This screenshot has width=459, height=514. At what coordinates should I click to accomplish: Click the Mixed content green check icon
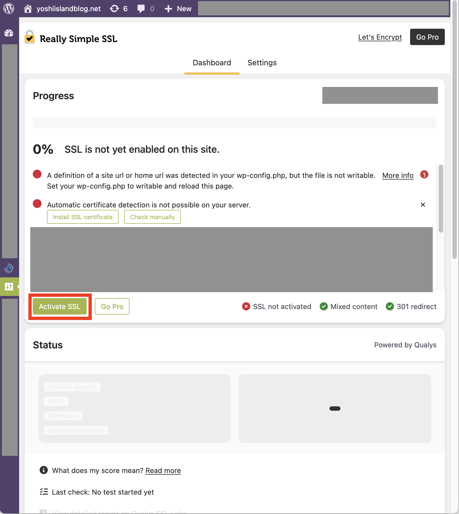pyautogui.click(x=324, y=307)
